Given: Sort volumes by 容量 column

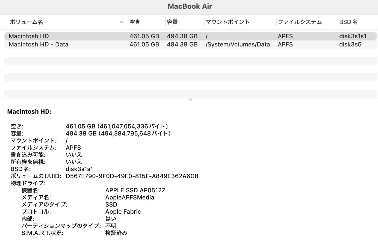Looking at the screenshot, I should pyautogui.click(x=172, y=22).
